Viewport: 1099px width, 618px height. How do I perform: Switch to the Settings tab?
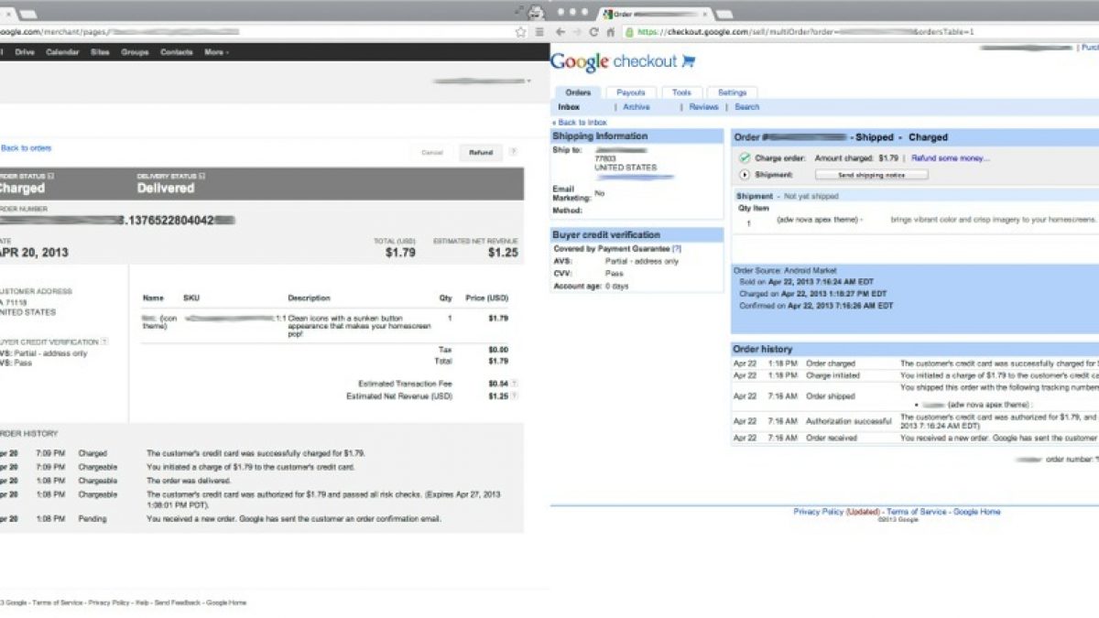732,92
